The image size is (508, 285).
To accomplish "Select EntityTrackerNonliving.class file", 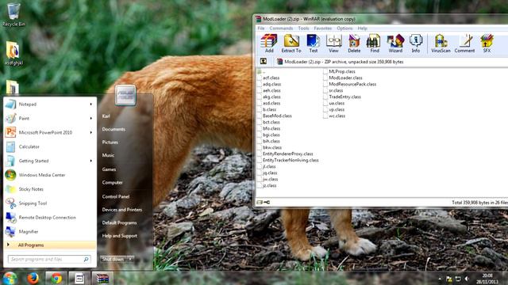I will click(x=291, y=160).
